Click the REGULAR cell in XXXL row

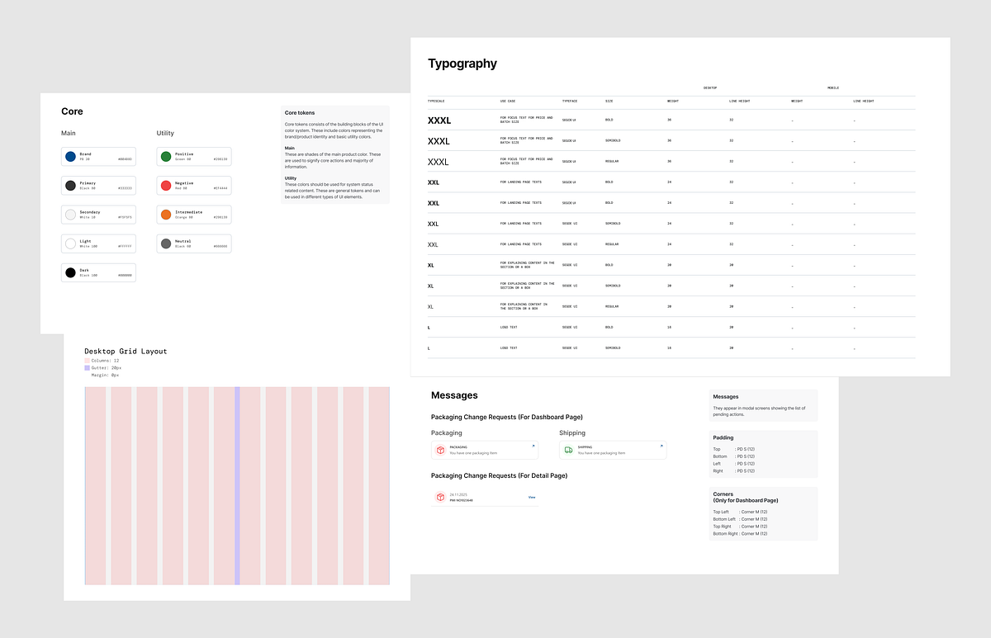614,162
